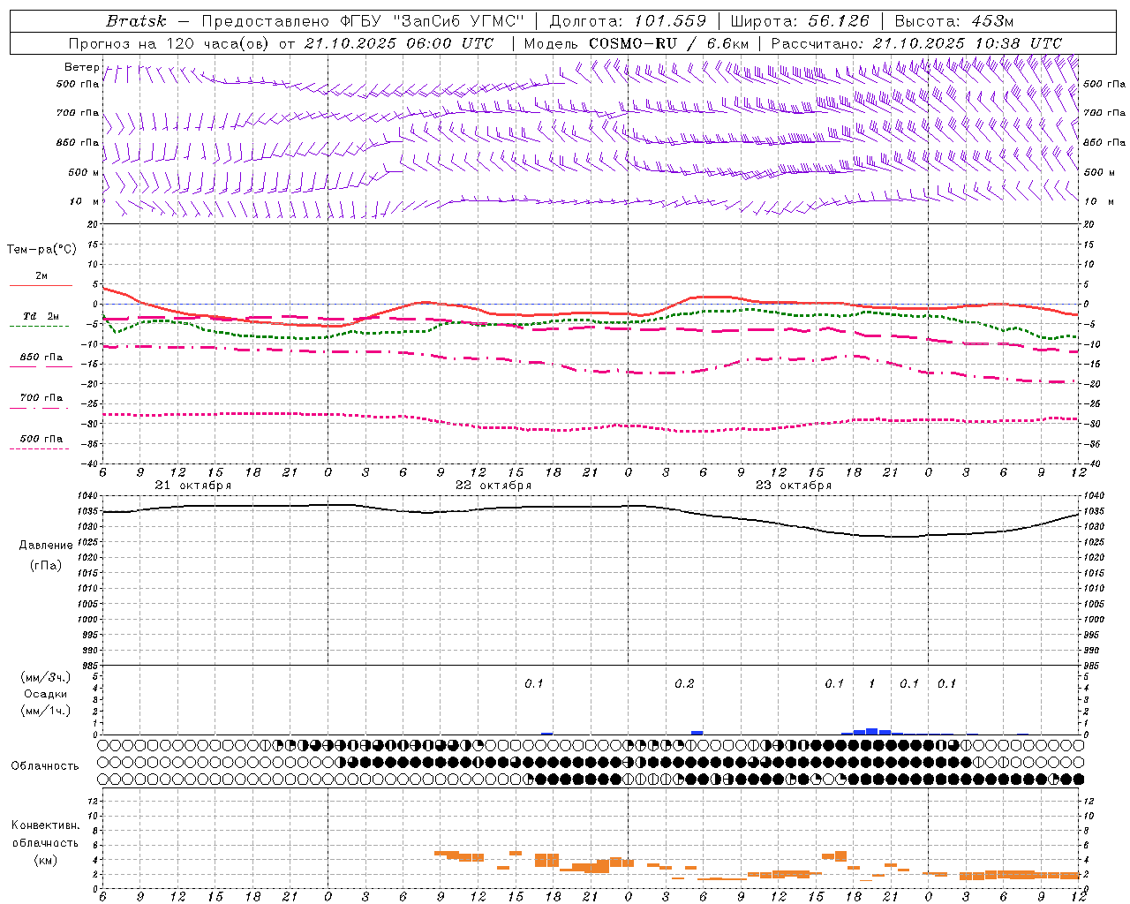Viewport: 1130px width, 904px height.
Task: Click the "Предоставлено ФГБУ ЗапСиб УГМС" provider text
Action: 364,21
